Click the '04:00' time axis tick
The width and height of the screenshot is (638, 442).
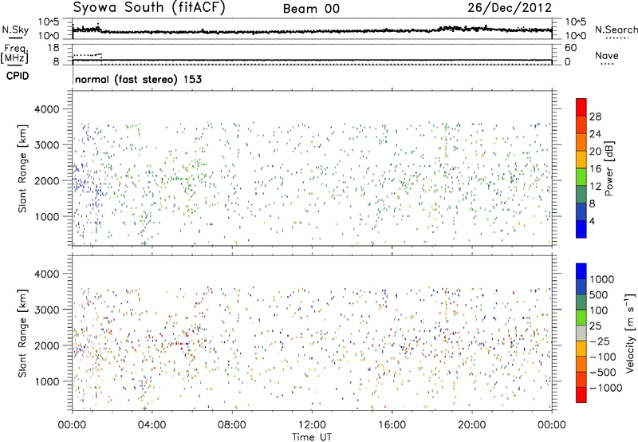pyautogui.click(x=152, y=425)
